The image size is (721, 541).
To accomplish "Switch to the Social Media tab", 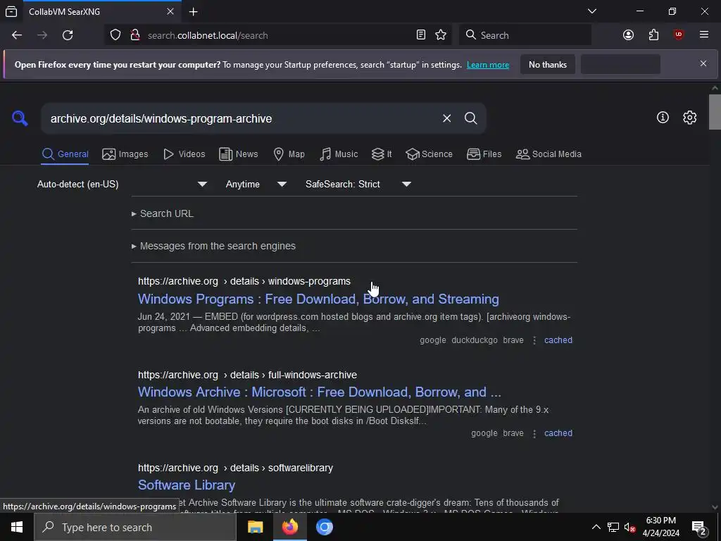I will [548, 154].
